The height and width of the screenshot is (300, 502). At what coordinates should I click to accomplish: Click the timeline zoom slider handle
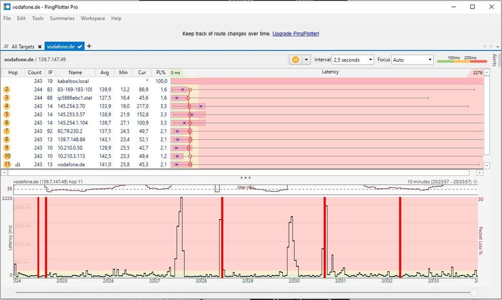(474, 292)
